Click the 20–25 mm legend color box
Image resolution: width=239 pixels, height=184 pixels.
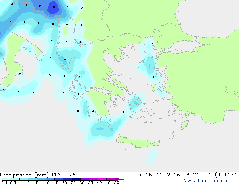tap(67, 179)
